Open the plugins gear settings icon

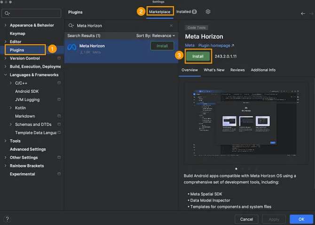(208, 12)
